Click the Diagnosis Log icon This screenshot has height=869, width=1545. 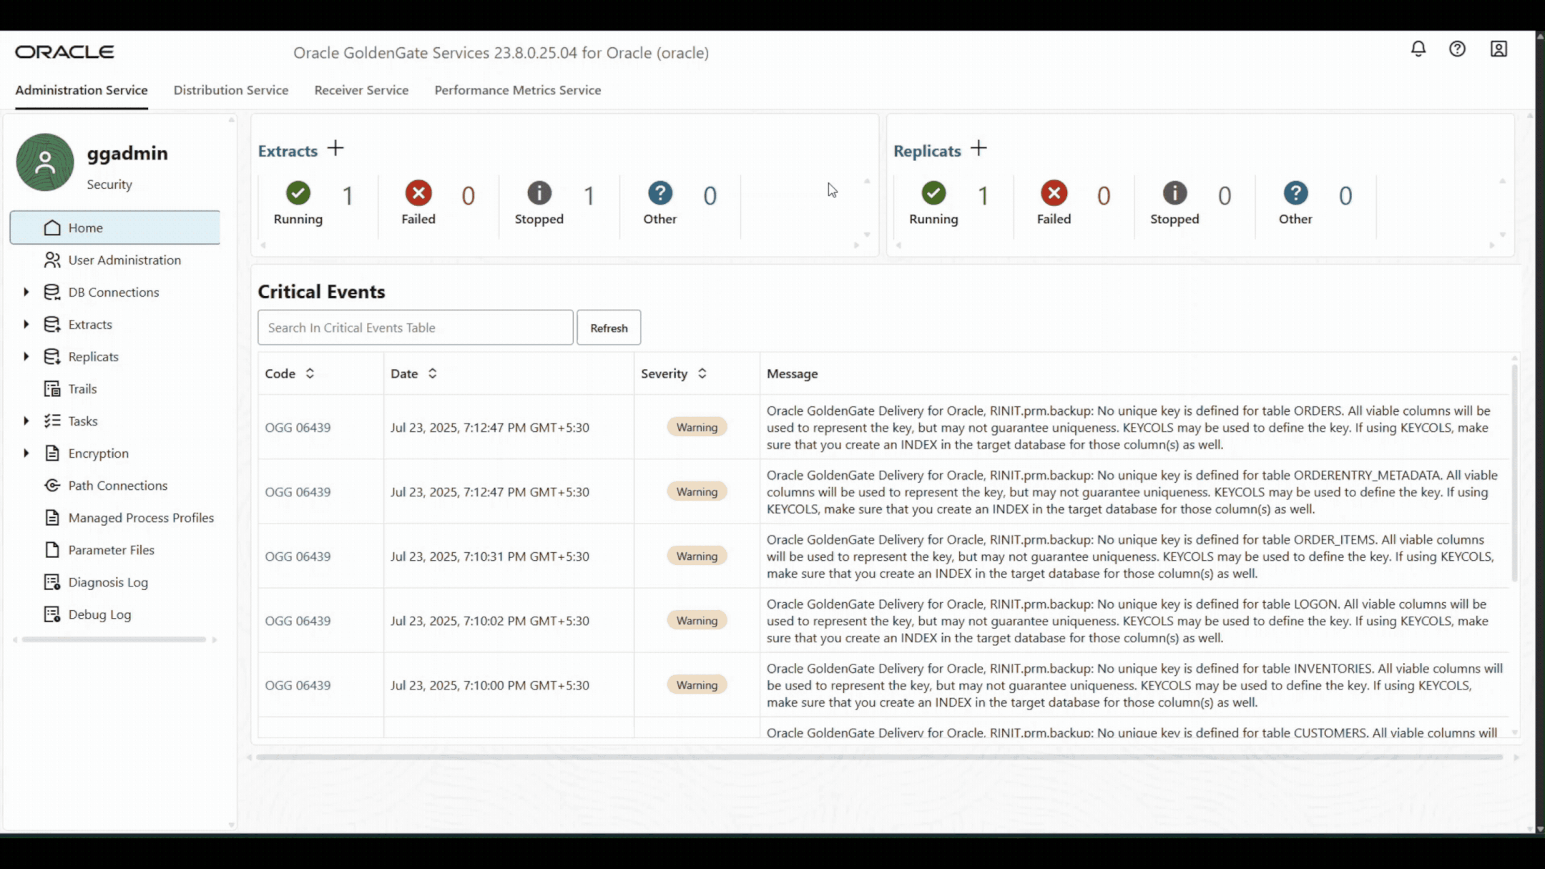(52, 582)
